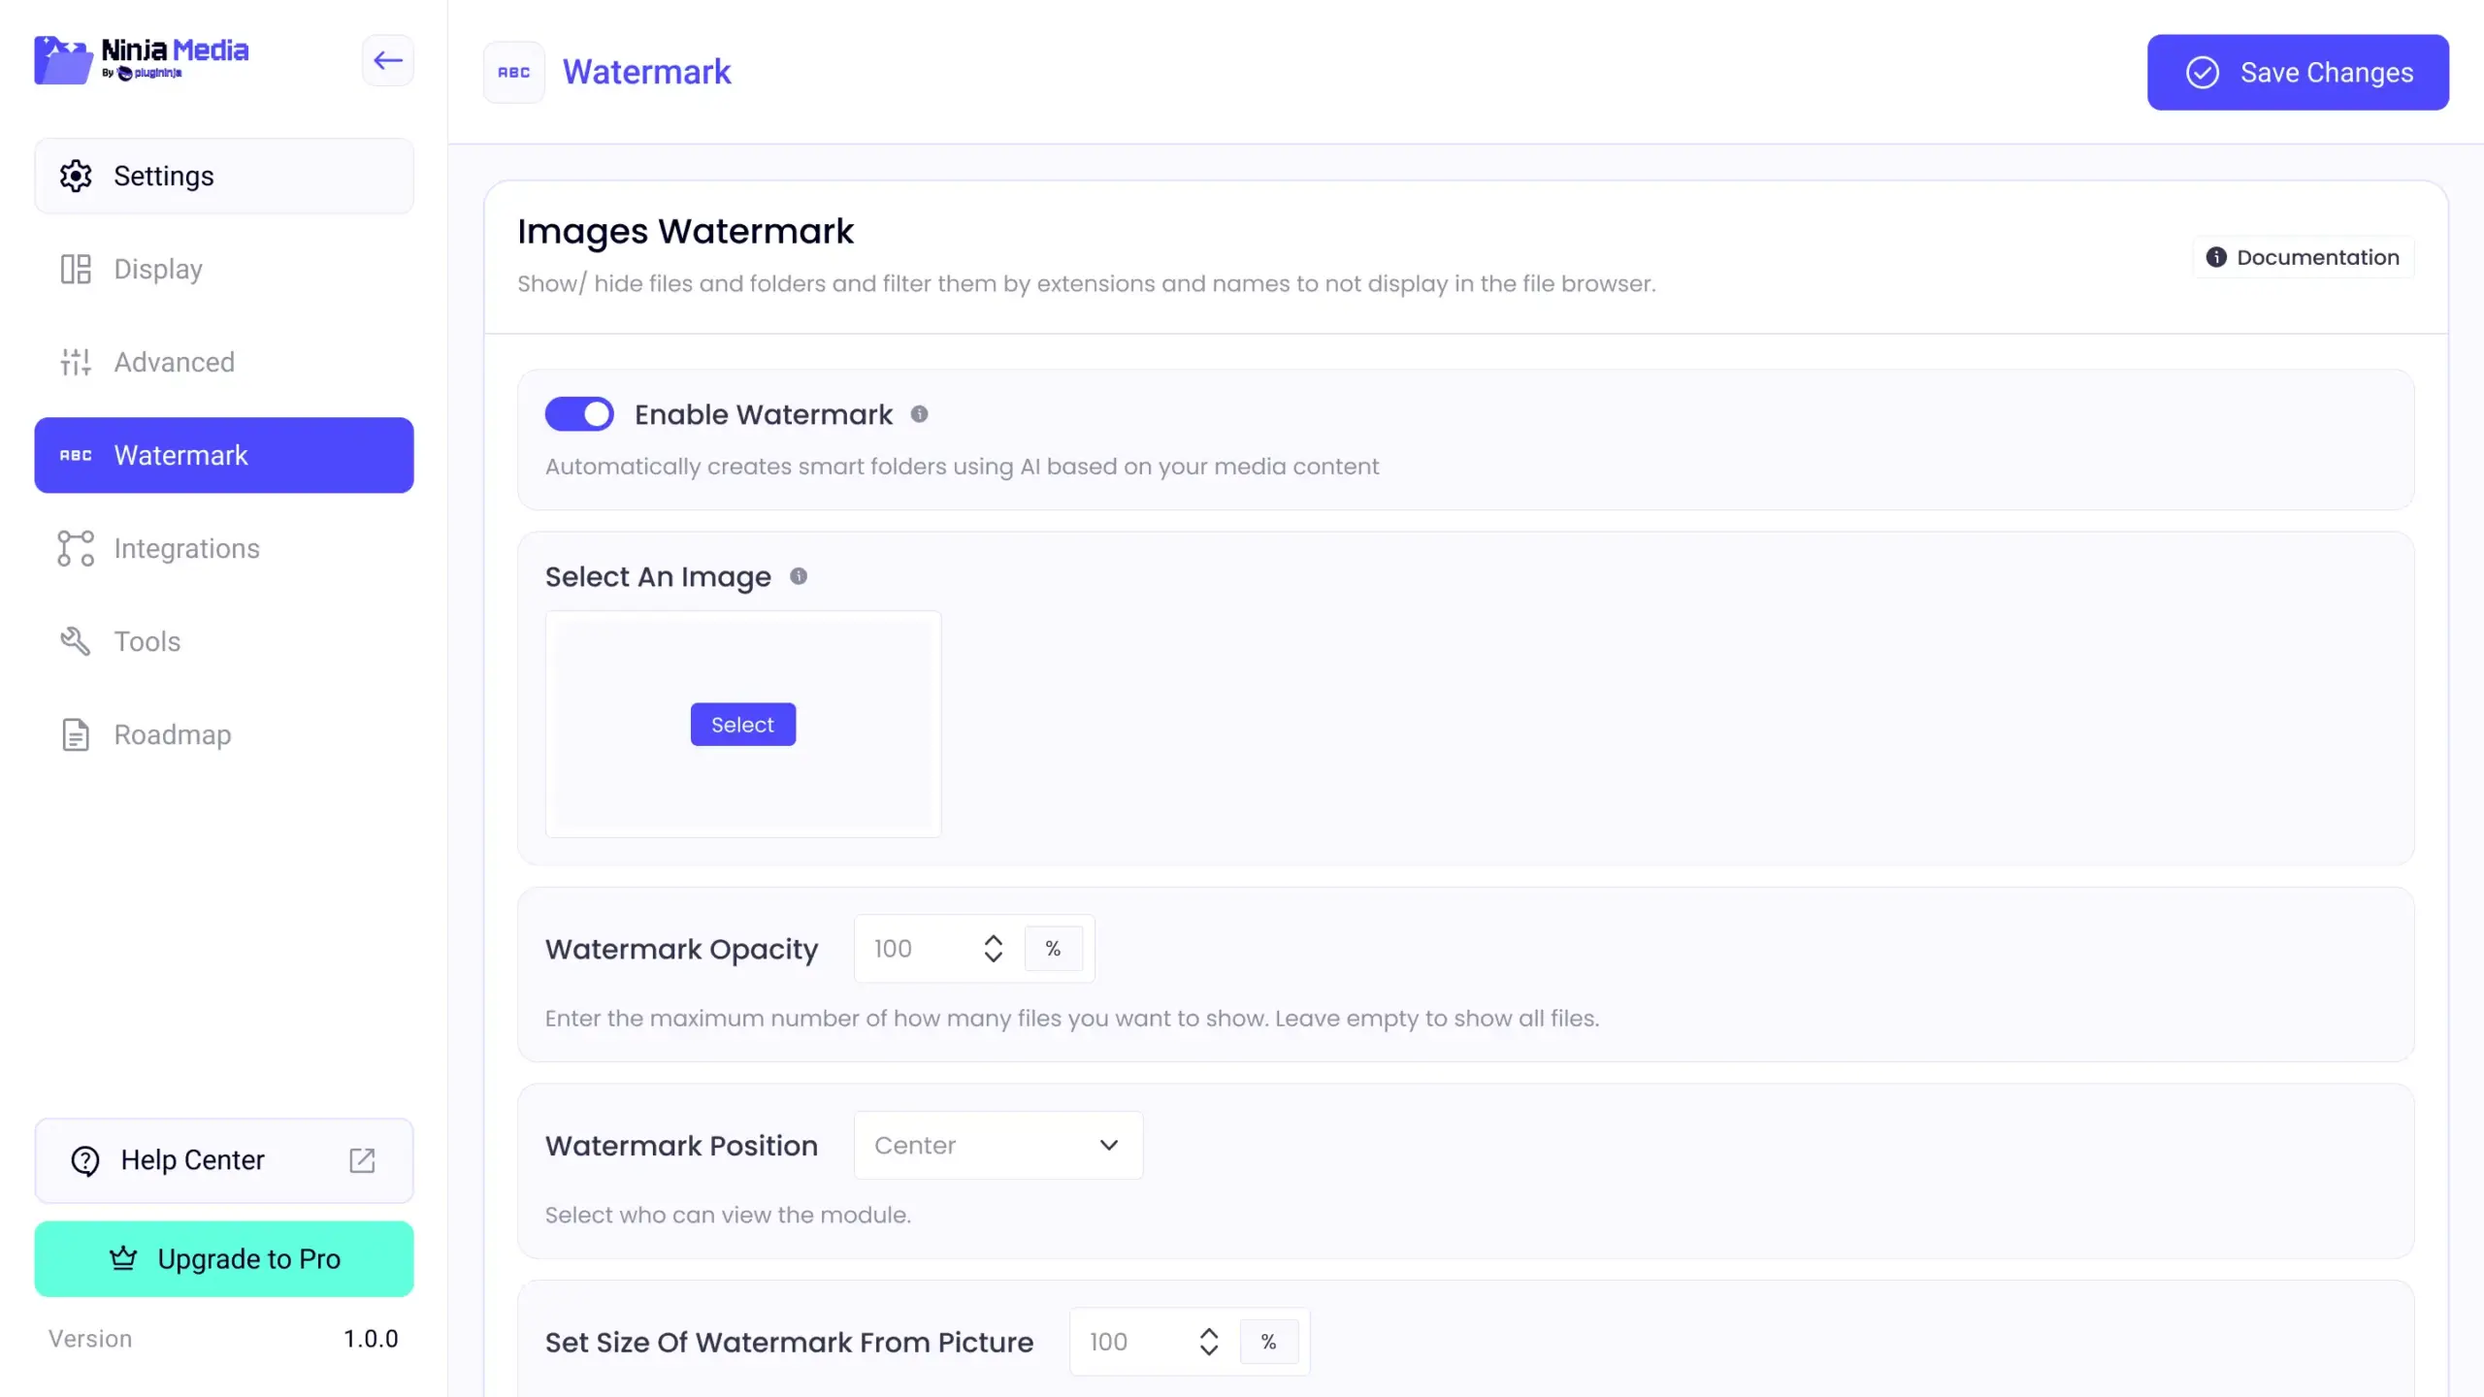This screenshot has width=2484, height=1397.
Task: Click the Enable Watermark label
Action: [764, 414]
